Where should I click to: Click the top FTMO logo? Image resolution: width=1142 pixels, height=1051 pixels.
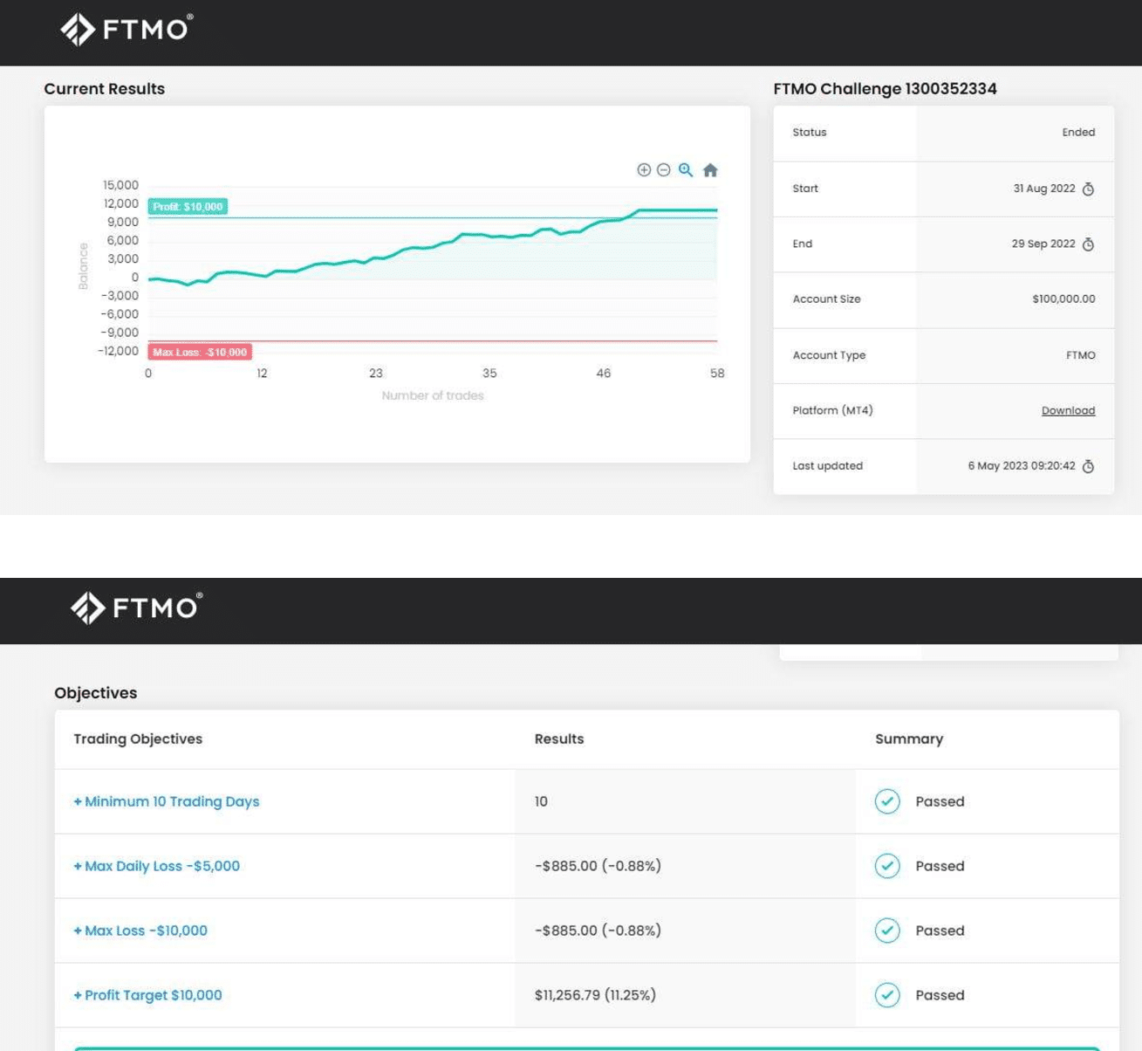pyautogui.click(x=127, y=30)
